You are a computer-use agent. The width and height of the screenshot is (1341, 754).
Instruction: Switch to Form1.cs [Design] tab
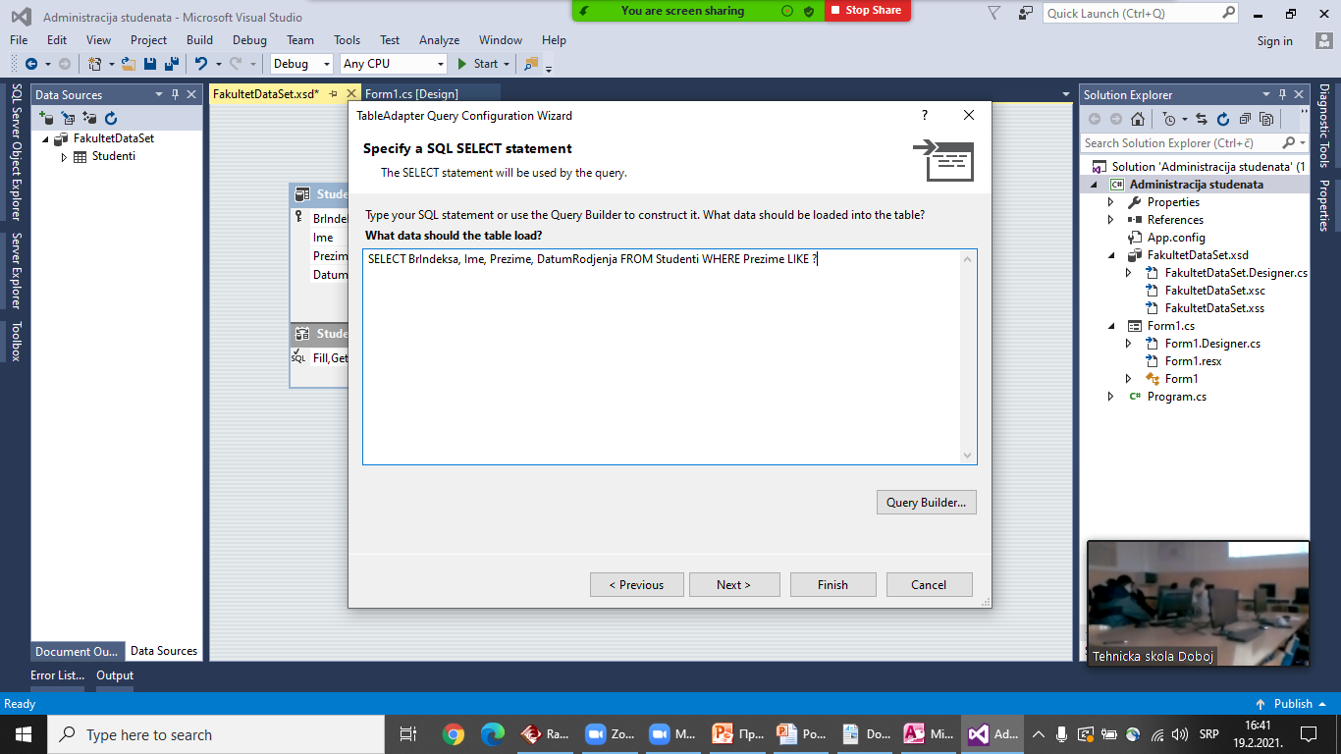point(411,94)
